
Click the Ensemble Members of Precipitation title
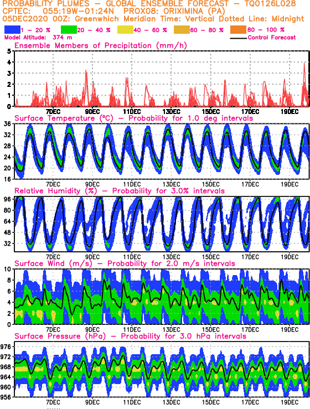(x=101, y=45)
